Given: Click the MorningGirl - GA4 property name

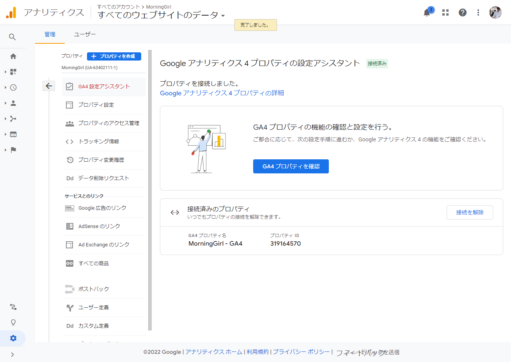Looking at the screenshot, I should coord(215,244).
